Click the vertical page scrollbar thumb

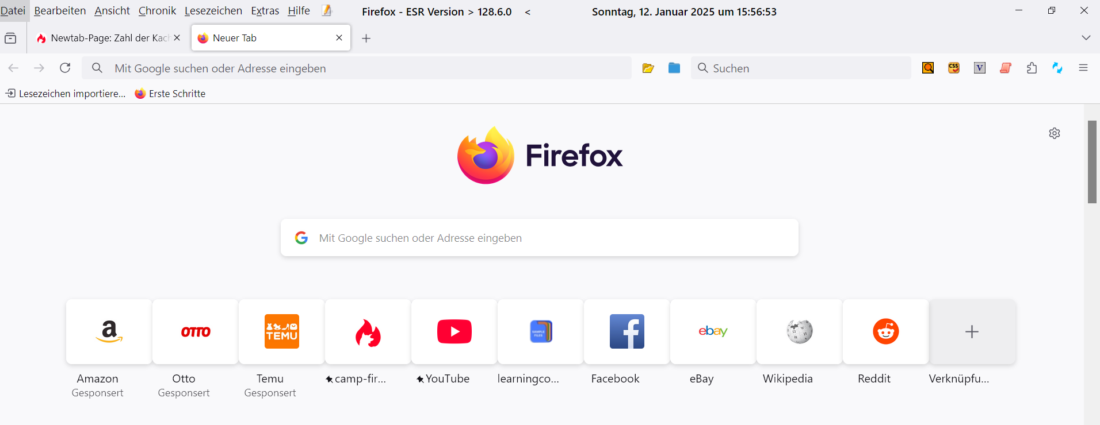(1092, 162)
